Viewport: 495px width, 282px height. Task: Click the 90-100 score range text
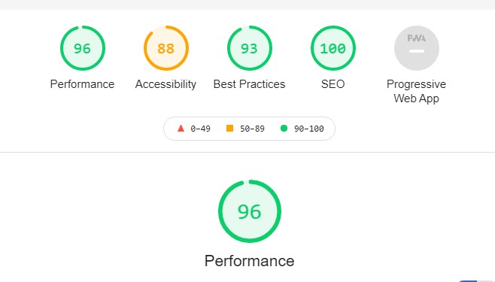click(309, 129)
